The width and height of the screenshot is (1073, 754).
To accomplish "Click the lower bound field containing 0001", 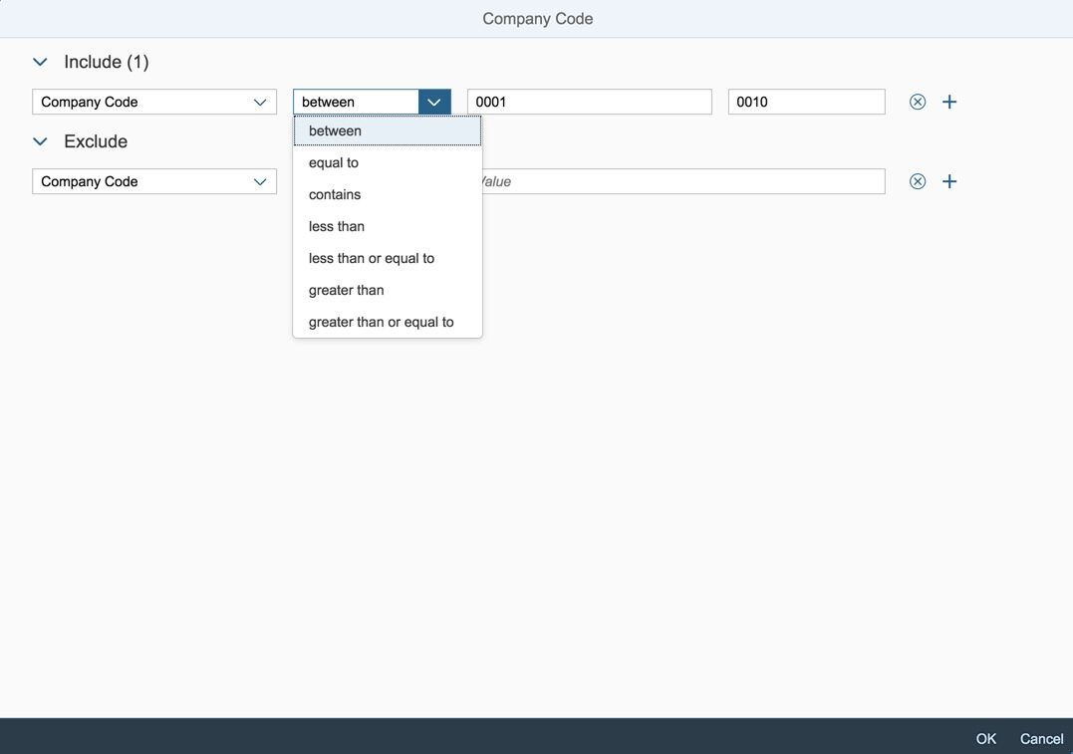I will (x=589, y=102).
